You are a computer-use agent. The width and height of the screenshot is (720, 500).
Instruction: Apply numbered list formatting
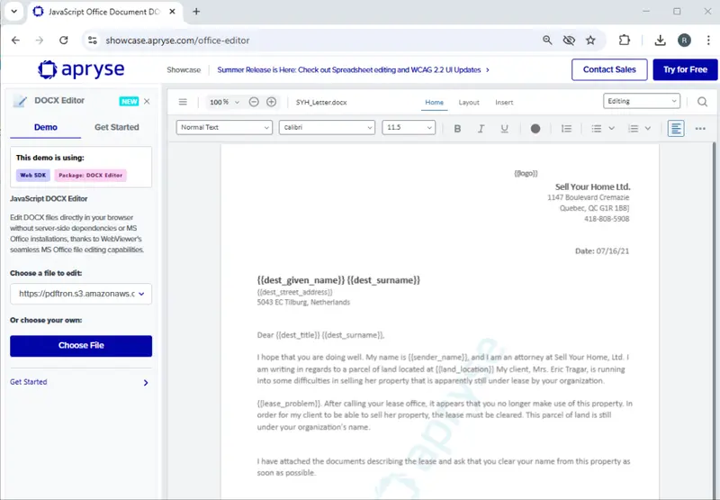point(634,129)
